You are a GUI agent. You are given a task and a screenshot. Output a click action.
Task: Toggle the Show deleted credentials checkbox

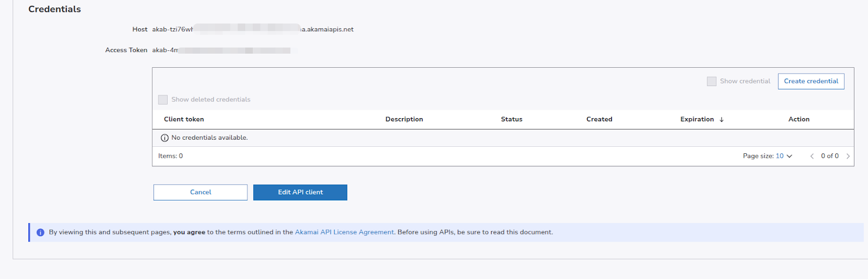pyautogui.click(x=163, y=100)
